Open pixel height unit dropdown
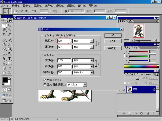This screenshot has height=121, width=162. (92, 47)
